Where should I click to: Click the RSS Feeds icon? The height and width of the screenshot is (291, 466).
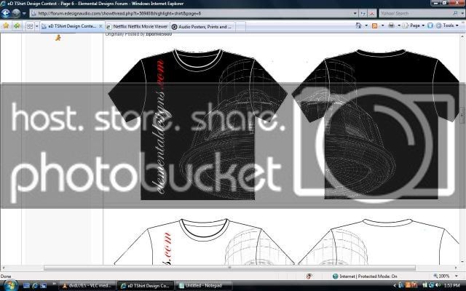pos(375,26)
